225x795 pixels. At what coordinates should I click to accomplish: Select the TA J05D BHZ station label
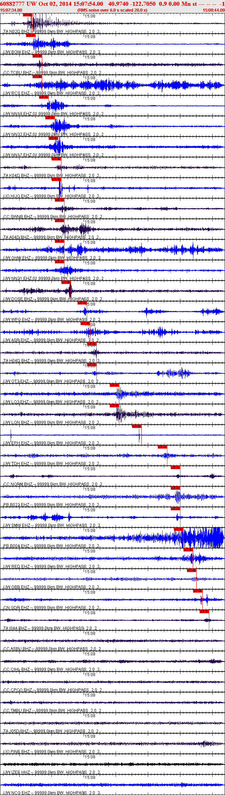click(x=51, y=731)
